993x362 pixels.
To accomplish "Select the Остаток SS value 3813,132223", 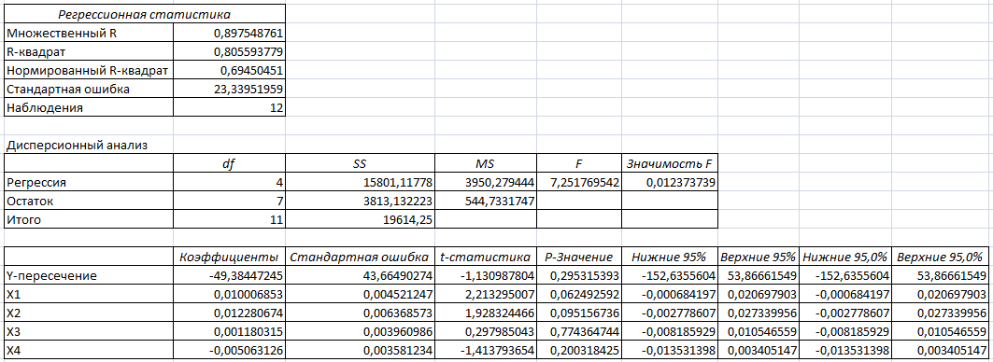I will click(x=360, y=202).
